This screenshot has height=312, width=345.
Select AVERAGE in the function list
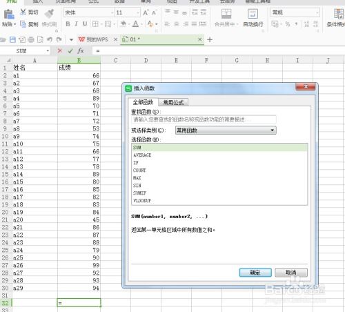click(219, 155)
